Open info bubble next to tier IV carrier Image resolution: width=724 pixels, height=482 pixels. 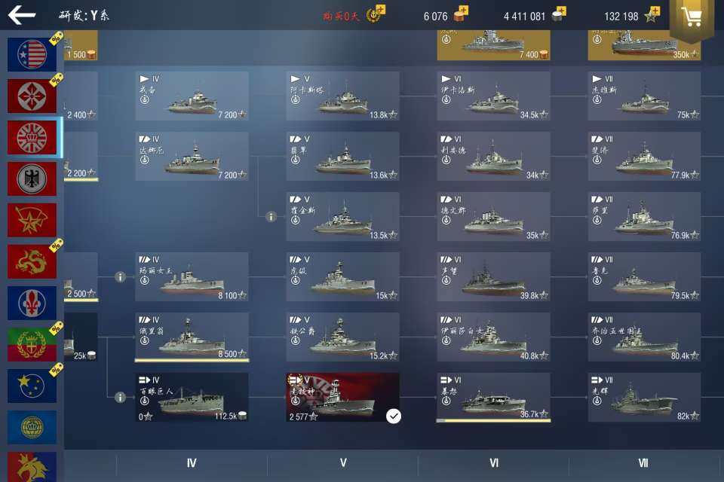pos(120,397)
